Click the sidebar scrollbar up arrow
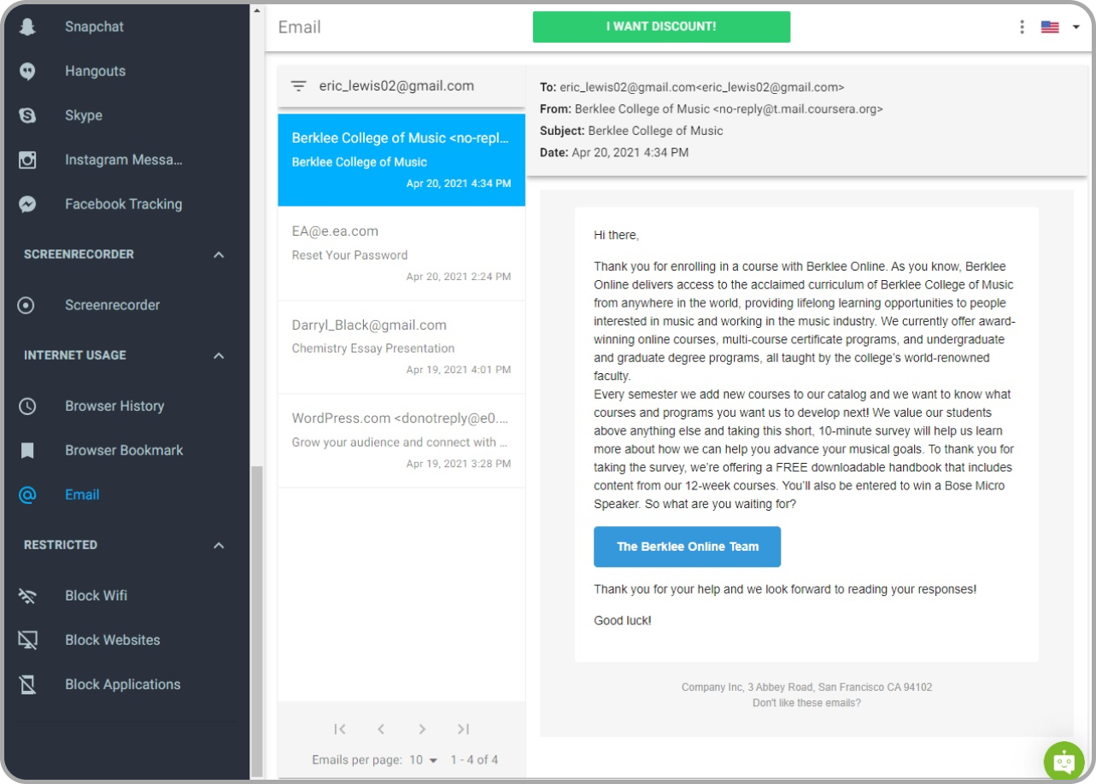Viewport: 1096px width, 784px height. click(x=256, y=12)
